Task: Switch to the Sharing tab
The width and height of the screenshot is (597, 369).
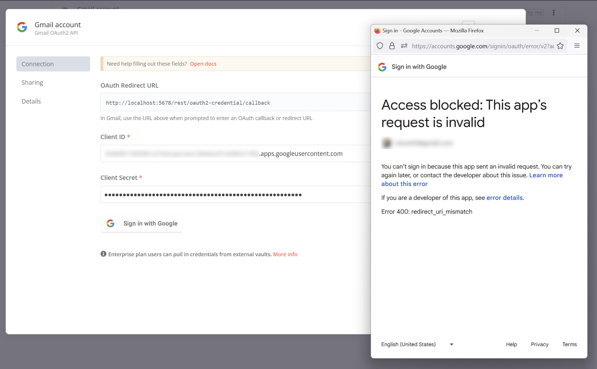Action: point(32,83)
